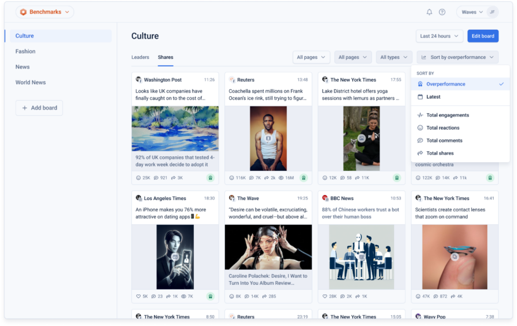The image size is (517, 326).
Task: Switch to the Leaders tab
Action: pos(140,58)
